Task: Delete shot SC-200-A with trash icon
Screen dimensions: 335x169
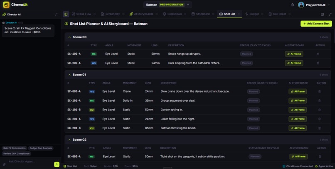Action: (x=318, y=63)
